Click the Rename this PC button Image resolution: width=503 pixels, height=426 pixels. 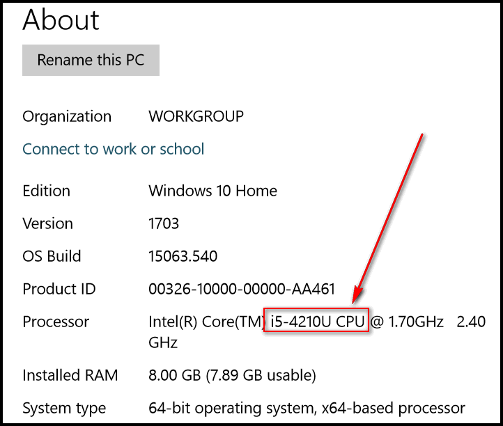pyautogui.click(x=91, y=61)
